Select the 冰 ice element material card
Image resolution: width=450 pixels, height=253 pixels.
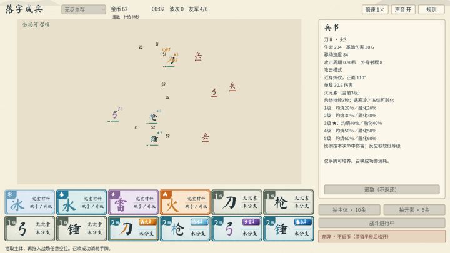click(30, 202)
